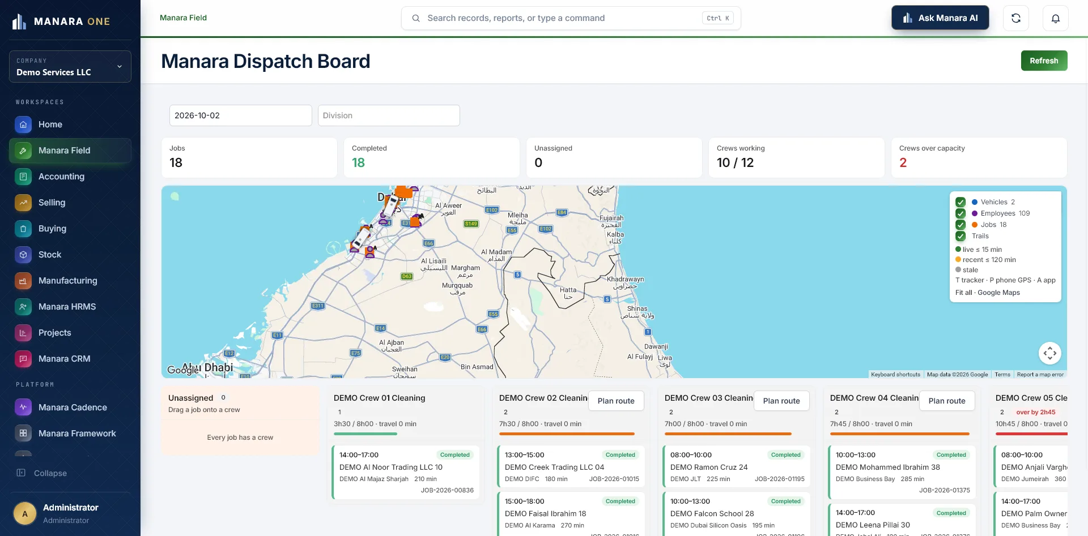Screen dimensions: 1088x536
Task: Expand the company selector dropdown
Action: pos(70,67)
